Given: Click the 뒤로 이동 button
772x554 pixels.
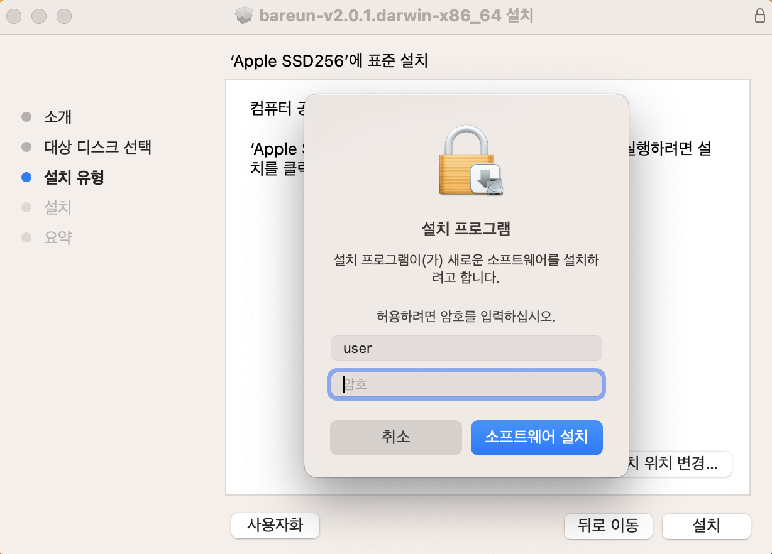Looking at the screenshot, I should coord(608,526).
